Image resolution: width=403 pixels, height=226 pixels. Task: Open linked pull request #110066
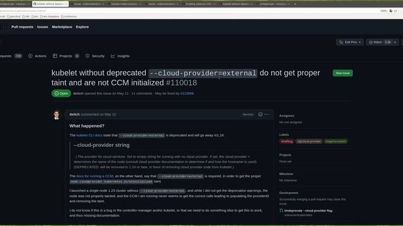pyautogui.click(x=187, y=94)
